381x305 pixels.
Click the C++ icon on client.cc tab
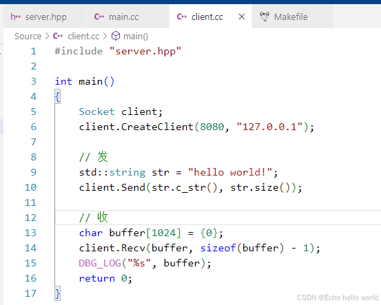coord(181,17)
